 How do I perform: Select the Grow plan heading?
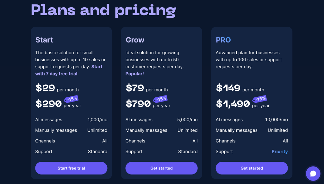135,40
